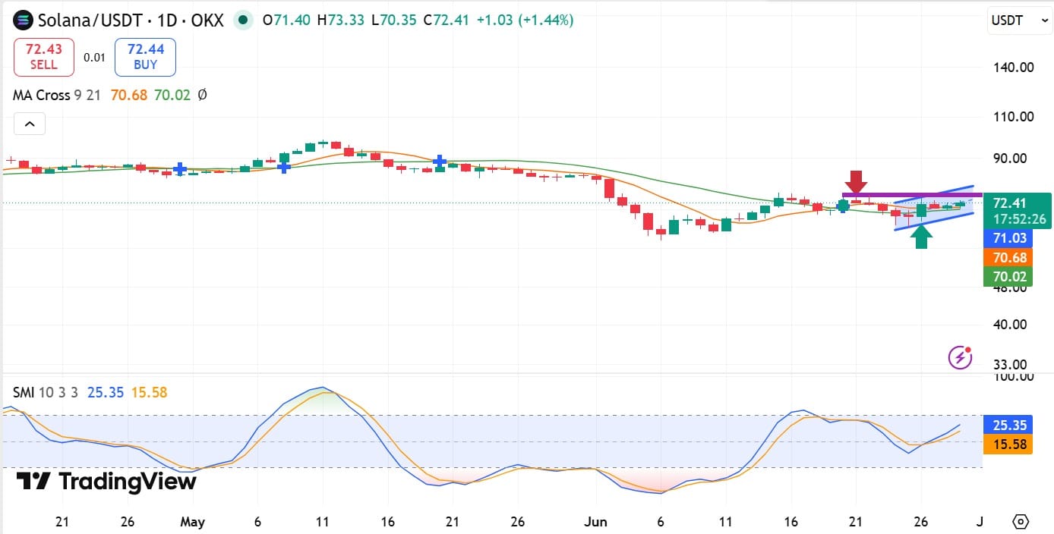Image resolution: width=1054 pixels, height=534 pixels.
Task: Click the green up arrow marker on chart
Action: pos(921,237)
